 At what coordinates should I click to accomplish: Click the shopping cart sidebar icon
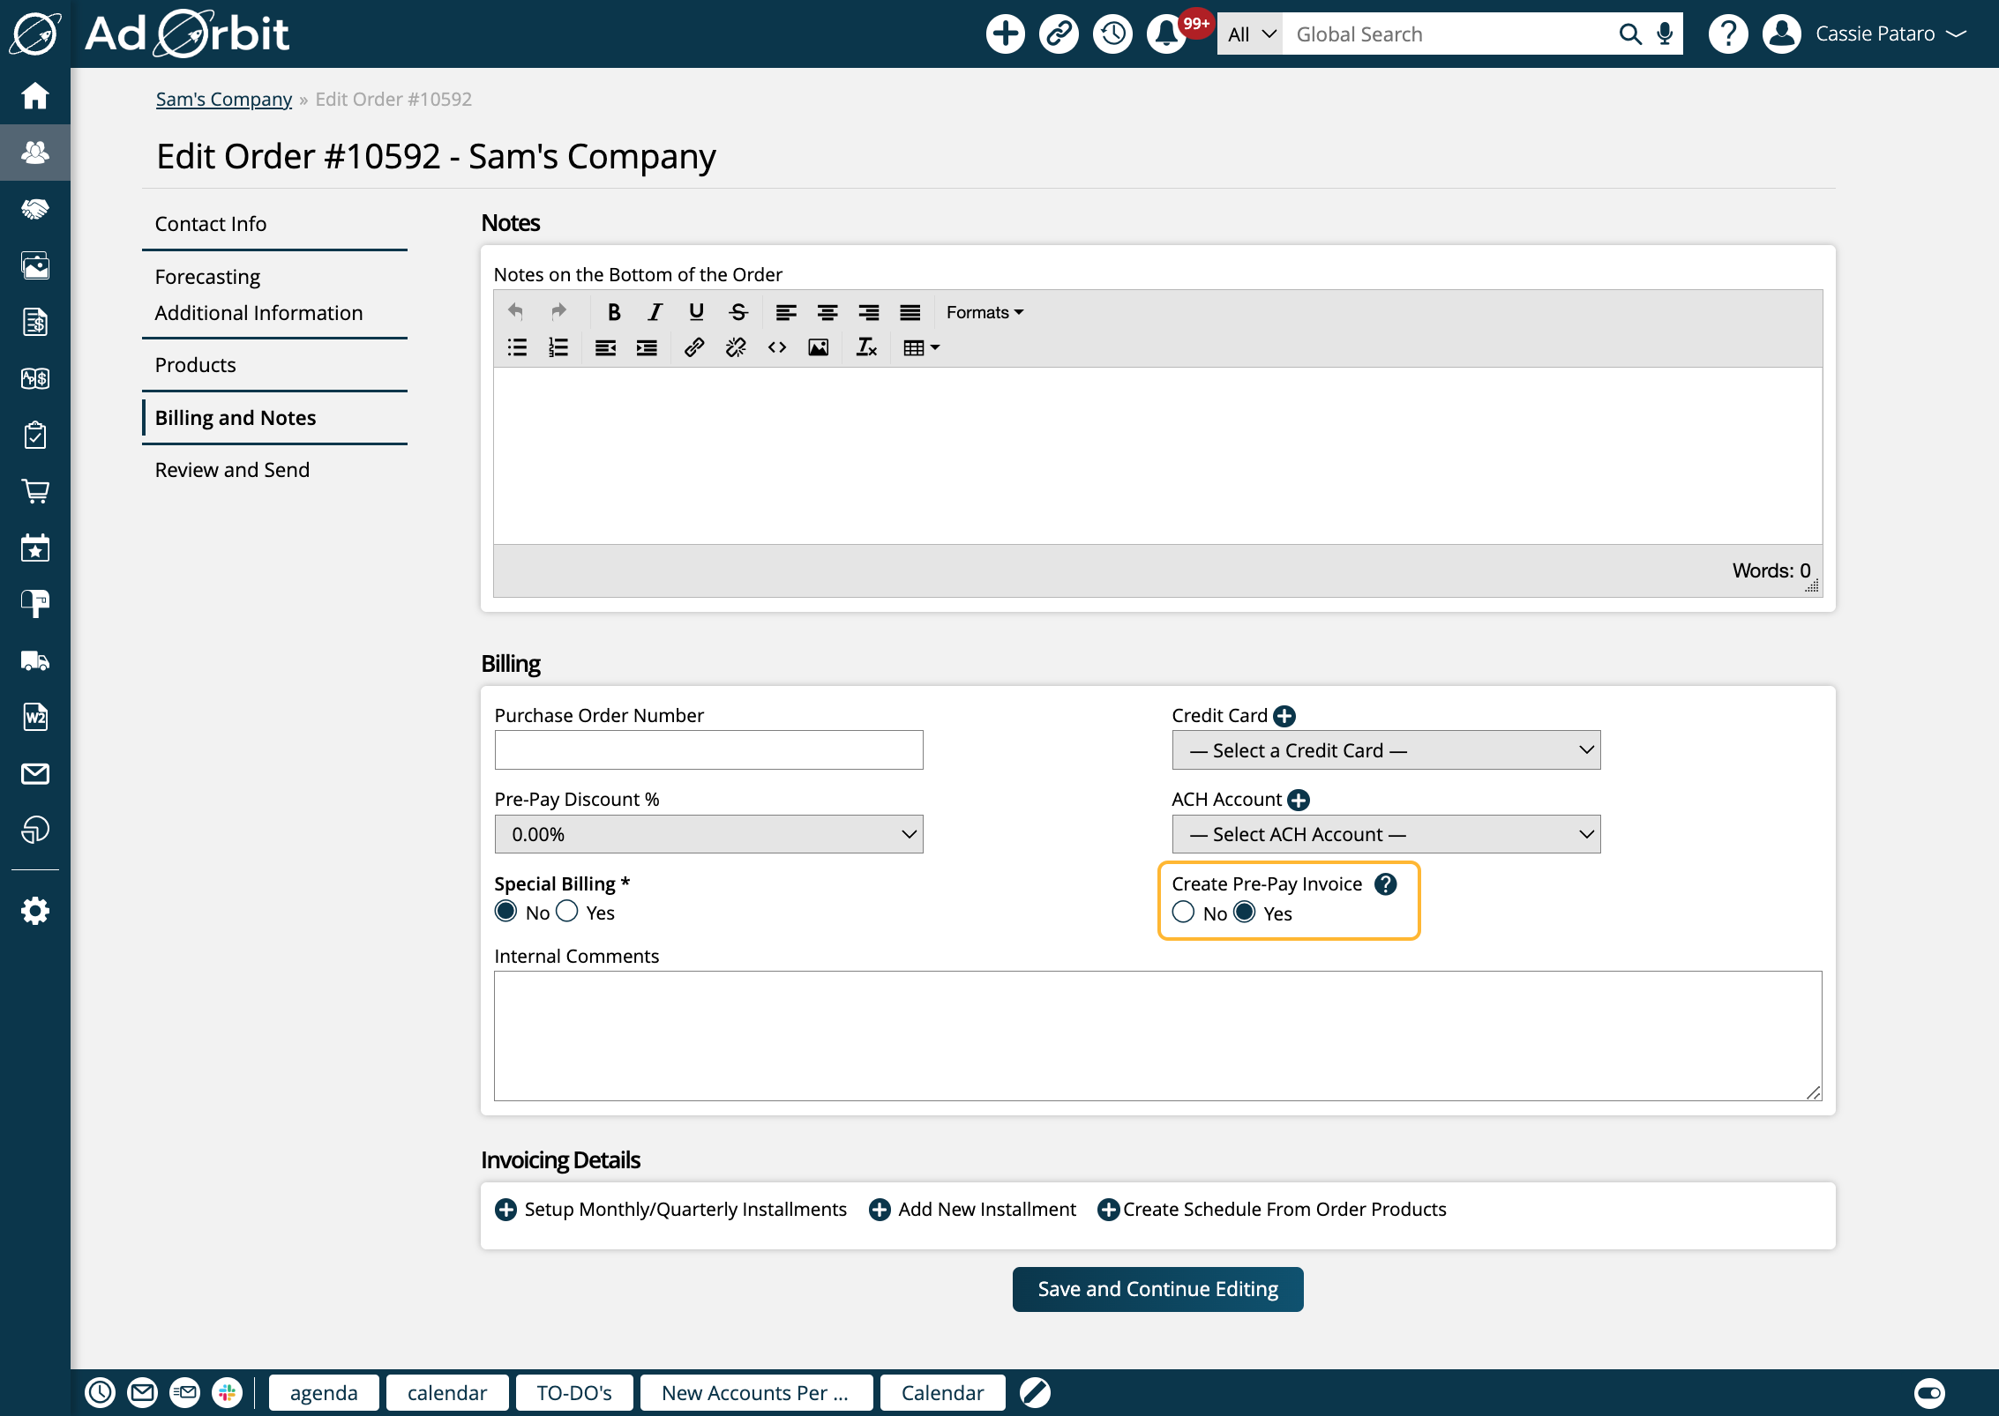(x=35, y=491)
